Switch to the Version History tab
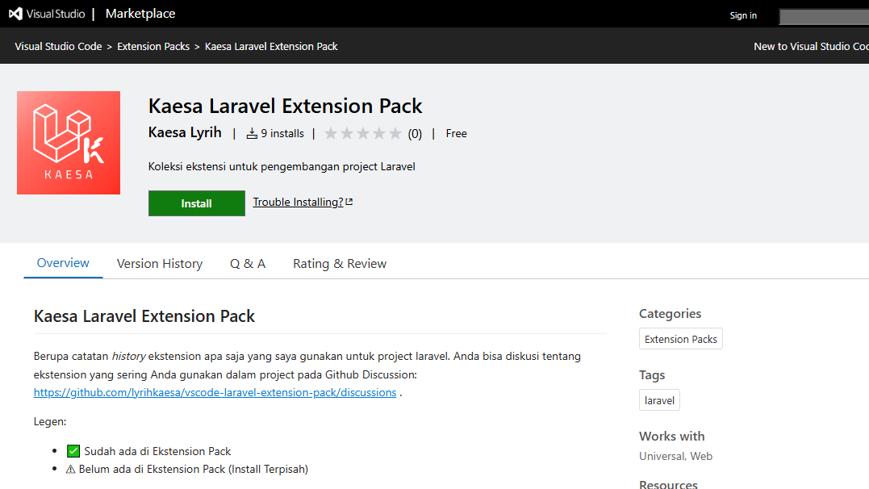This screenshot has width=869, height=489. 160,264
